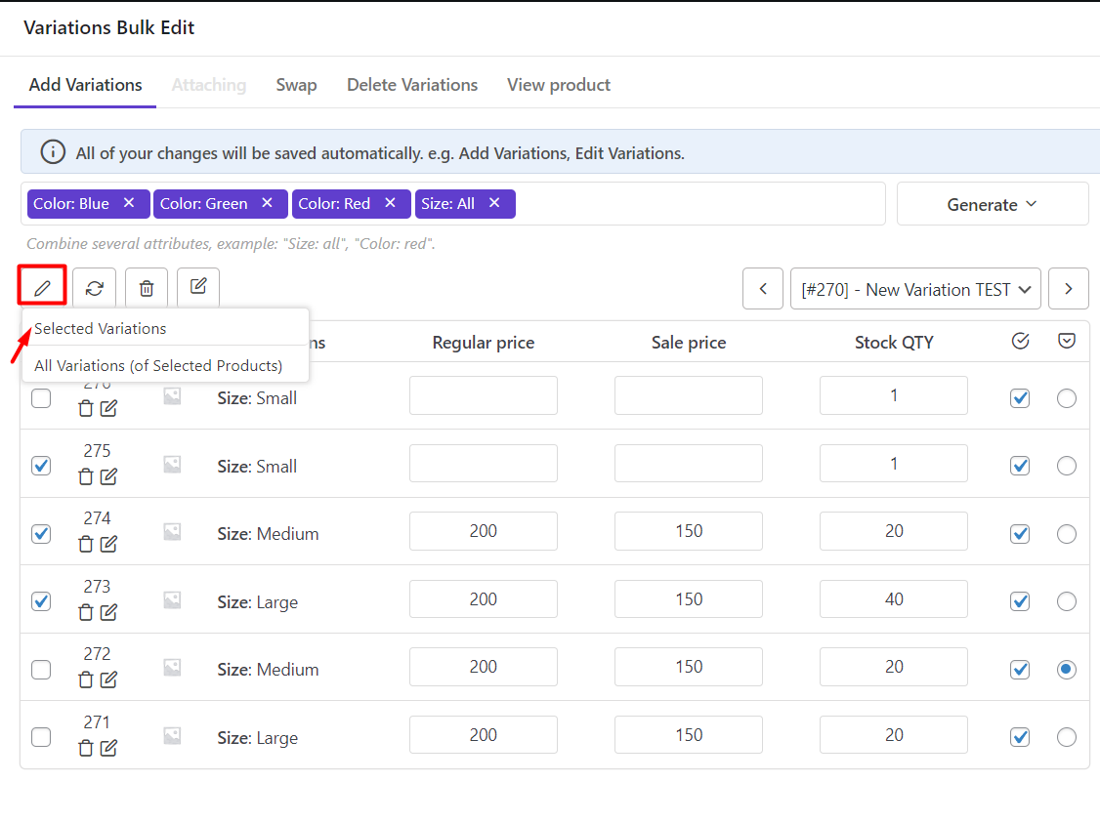Click the pencil bulk edit icon

(x=42, y=287)
